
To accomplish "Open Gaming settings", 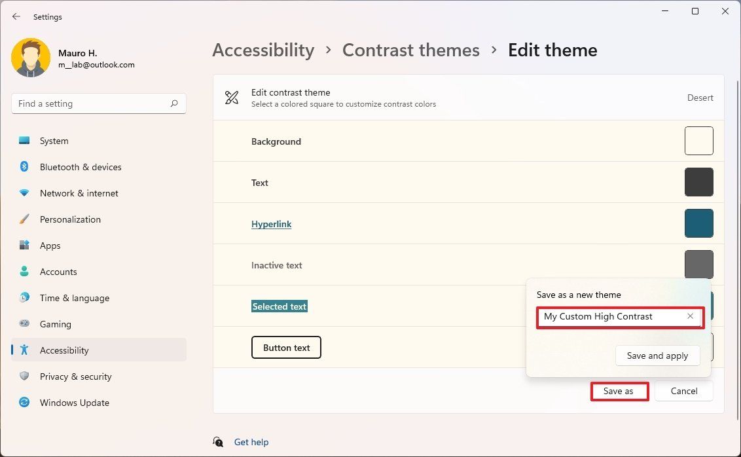I will pyautogui.click(x=55, y=324).
